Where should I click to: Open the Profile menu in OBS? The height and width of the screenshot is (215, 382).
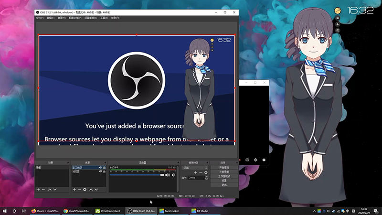click(75, 18)
